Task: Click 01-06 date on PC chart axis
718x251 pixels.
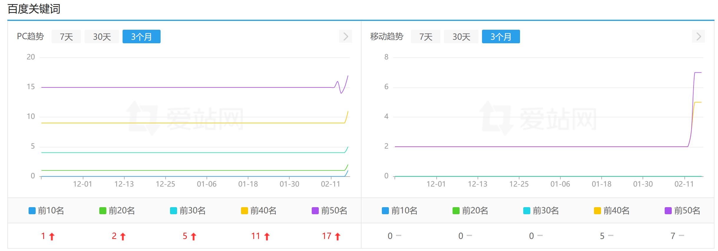Action: [207, 184]
